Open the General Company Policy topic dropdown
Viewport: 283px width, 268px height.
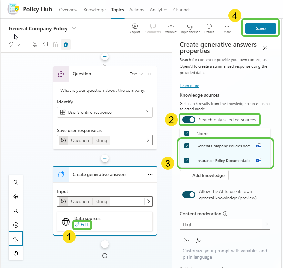(74, 28)
